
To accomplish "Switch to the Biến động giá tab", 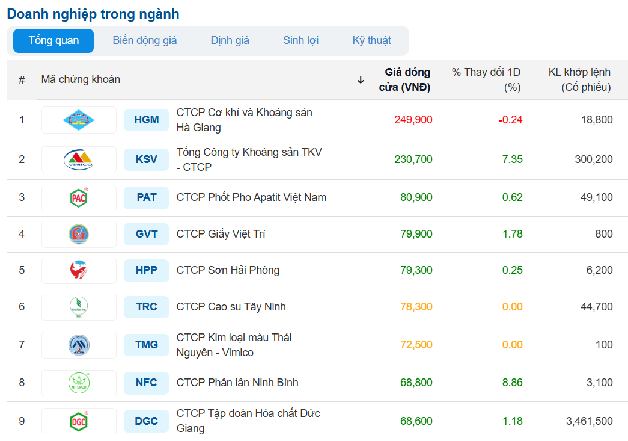I will (x=145, y=40).
